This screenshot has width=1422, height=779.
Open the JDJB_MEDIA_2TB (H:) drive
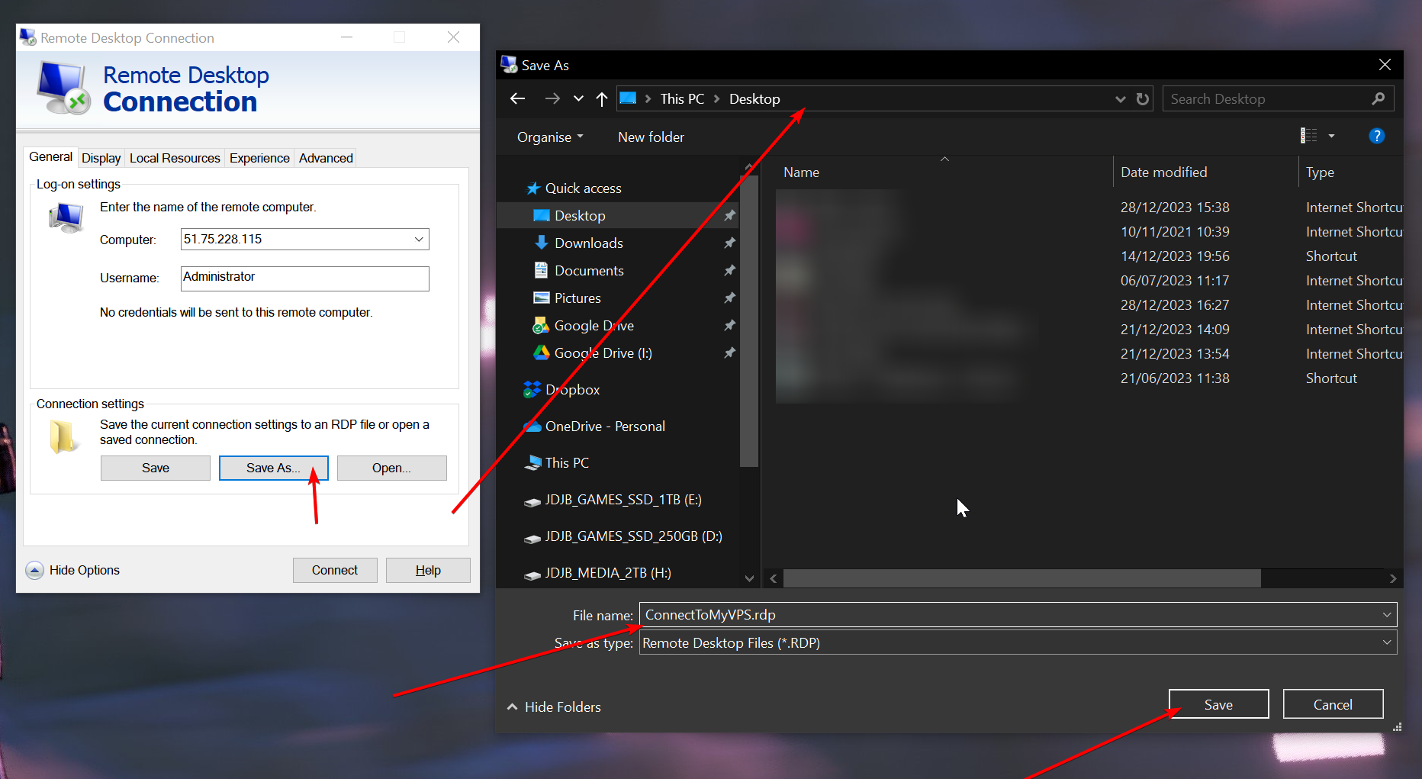(607, 573)
